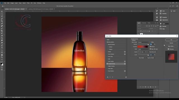
Task: Click the foreground color swatch in the toolbar
Action: tap(1, 64)
